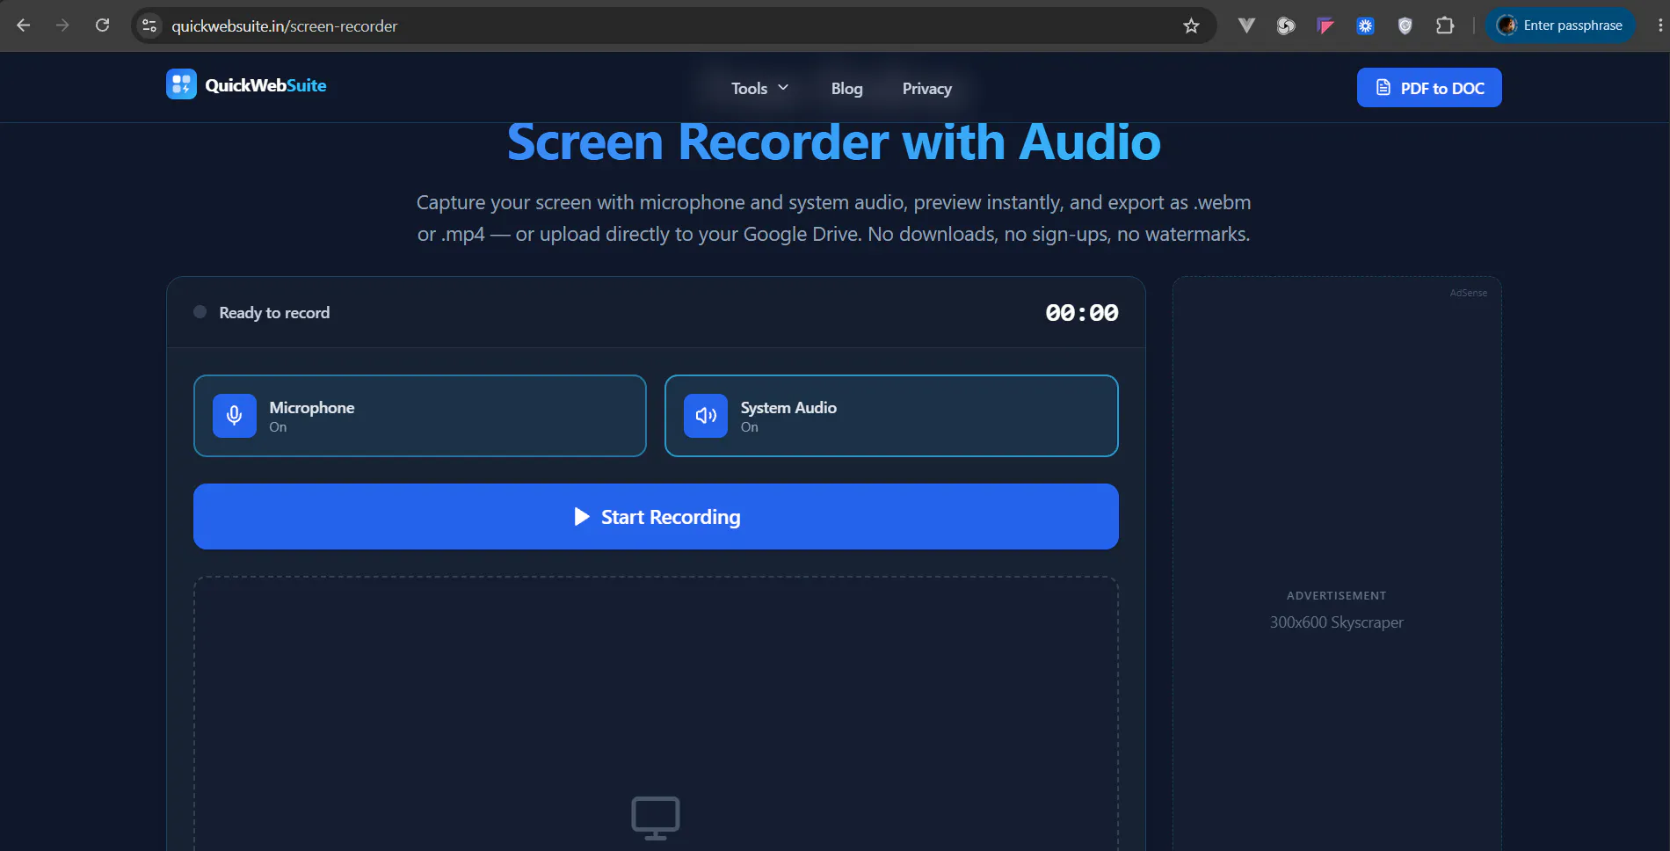This screenshot has height=851, width=1670.
Task: Click the QuickWebSuite logo icon
Action: click(x=181, y=84)
